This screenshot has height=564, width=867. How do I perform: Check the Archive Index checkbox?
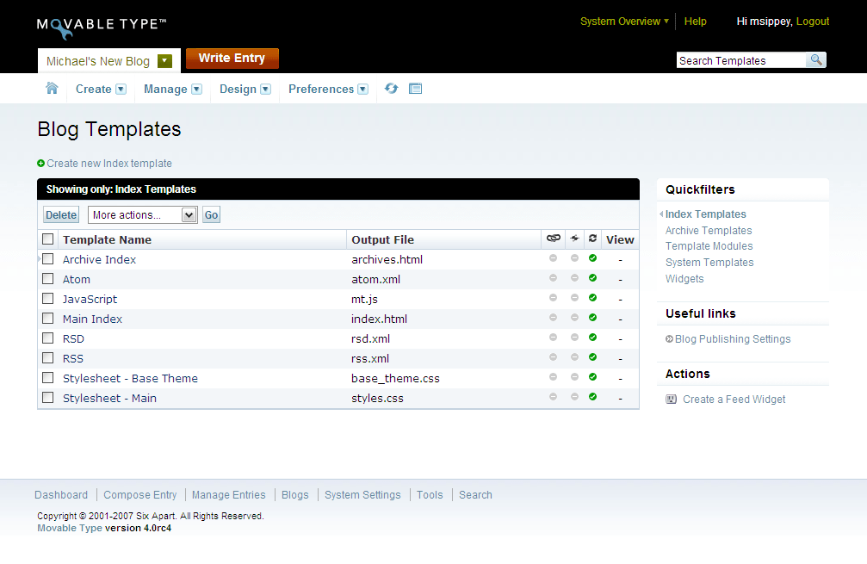(x=48, y=259)
